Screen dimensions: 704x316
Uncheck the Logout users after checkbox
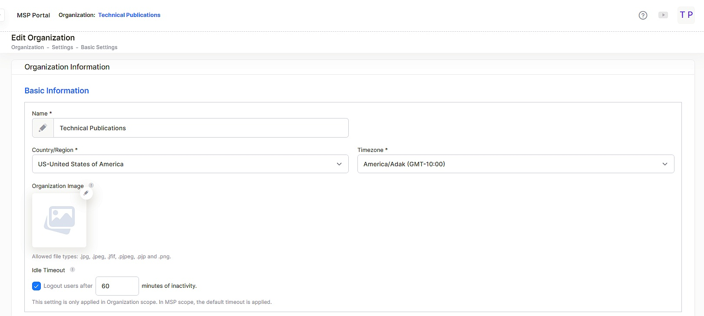coord(36,286)
